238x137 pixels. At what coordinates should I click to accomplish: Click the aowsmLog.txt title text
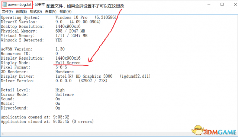[20, 4]
